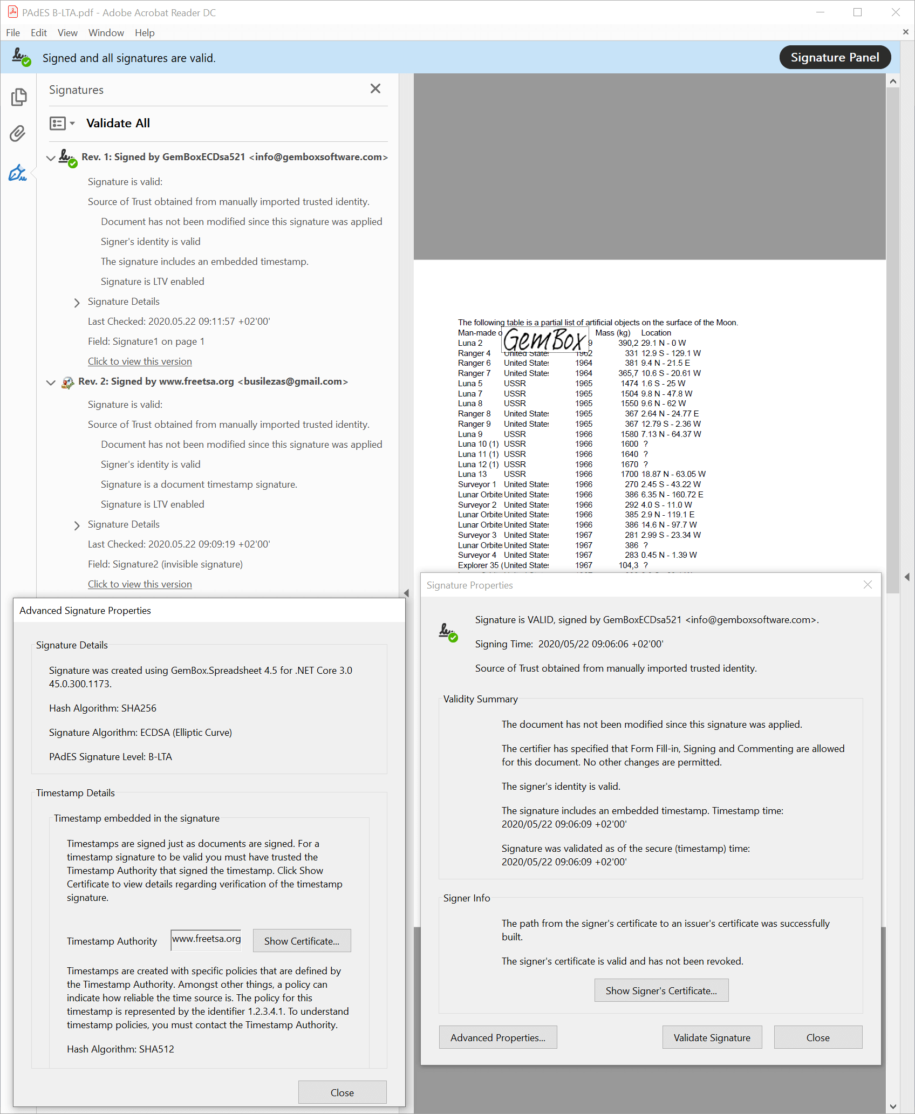Click 'Hash Algorithm: SHA256' text

point(103,708)
